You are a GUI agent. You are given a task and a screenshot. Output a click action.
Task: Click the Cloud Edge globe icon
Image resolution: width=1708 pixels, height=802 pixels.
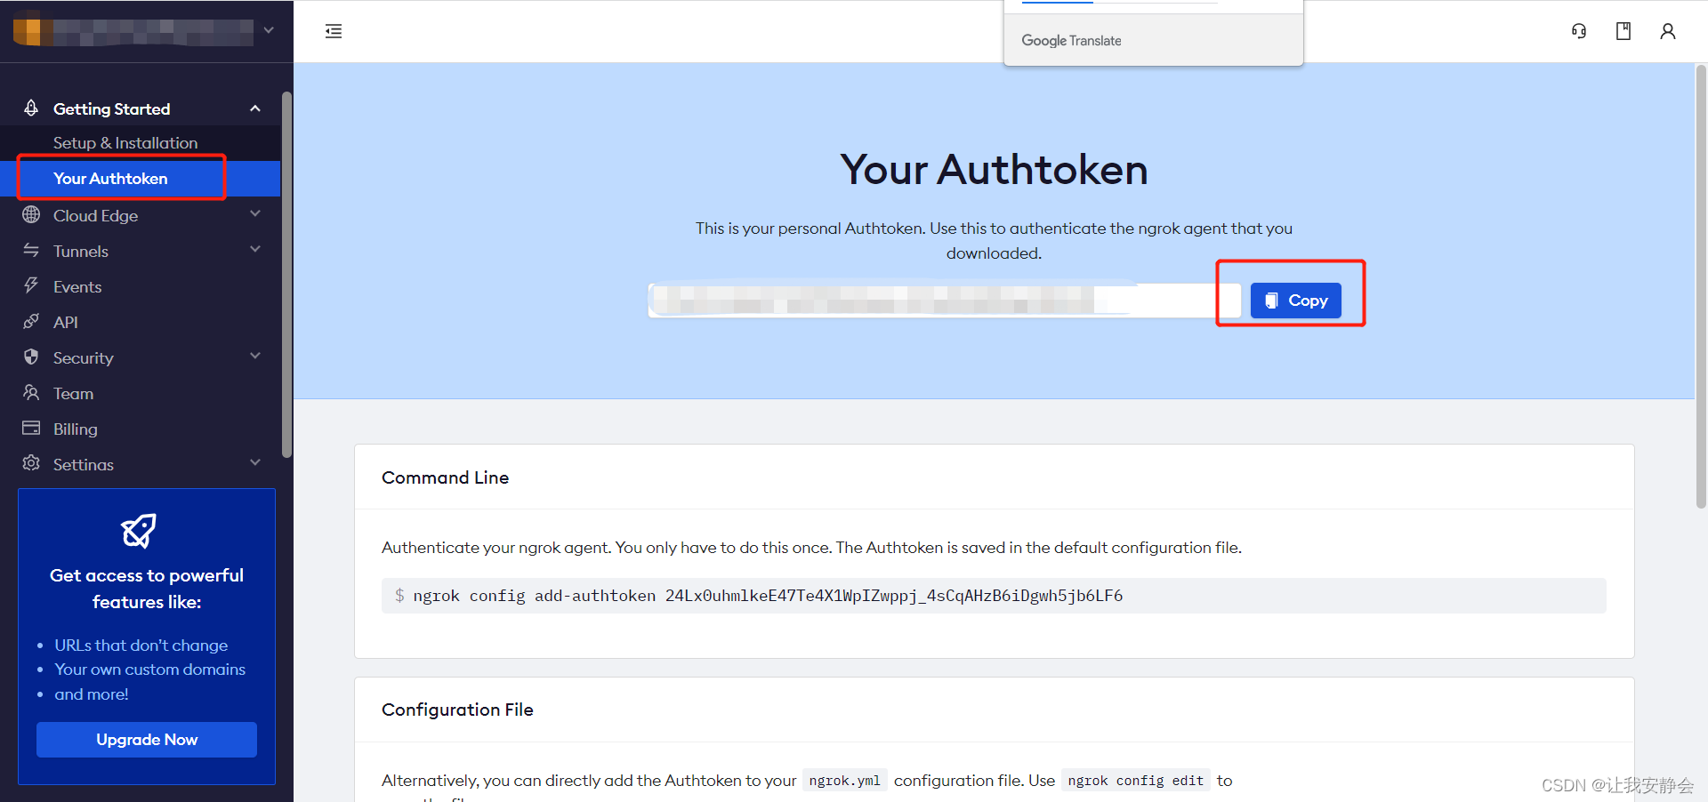click(x=31, y=214)
